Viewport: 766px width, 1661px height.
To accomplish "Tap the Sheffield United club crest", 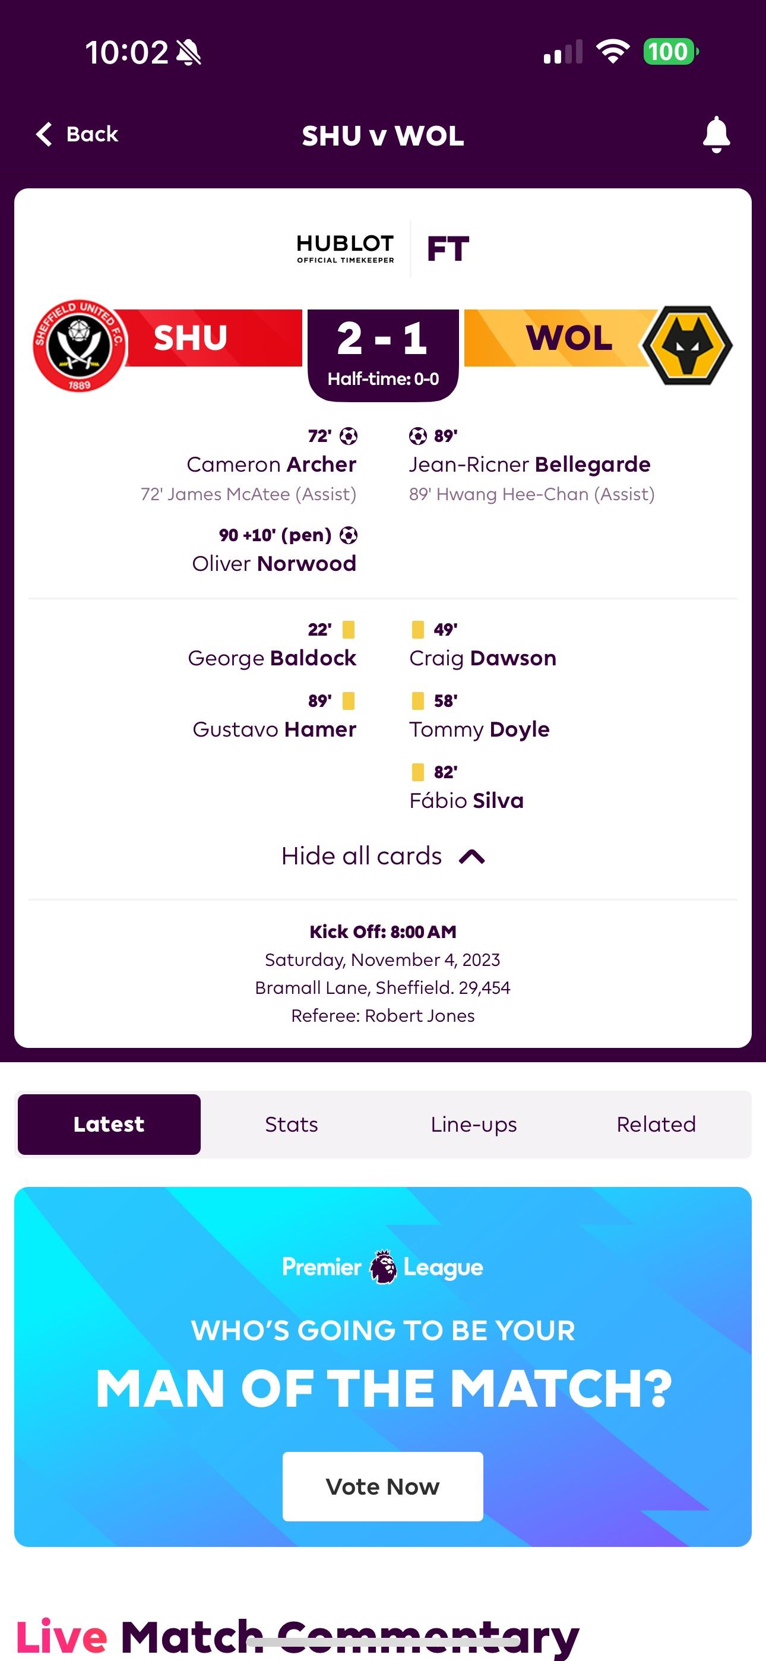I will point(80,346).
